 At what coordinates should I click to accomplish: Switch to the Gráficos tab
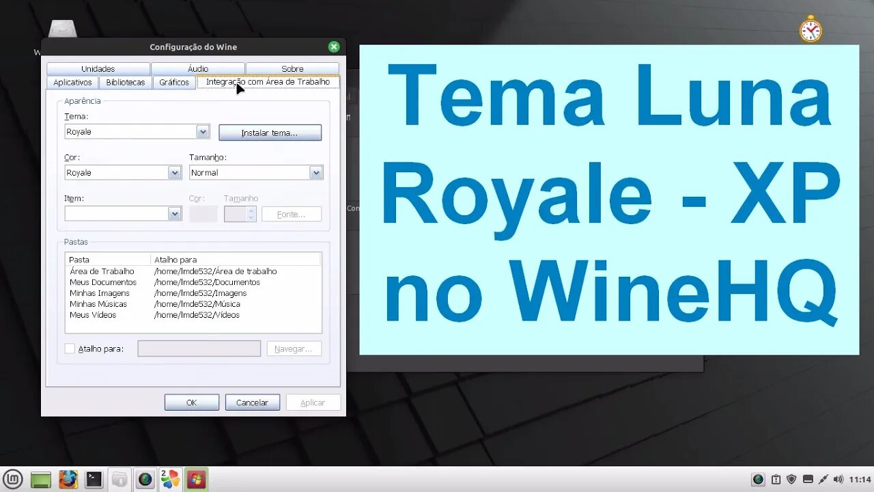[x=174, y=82]
